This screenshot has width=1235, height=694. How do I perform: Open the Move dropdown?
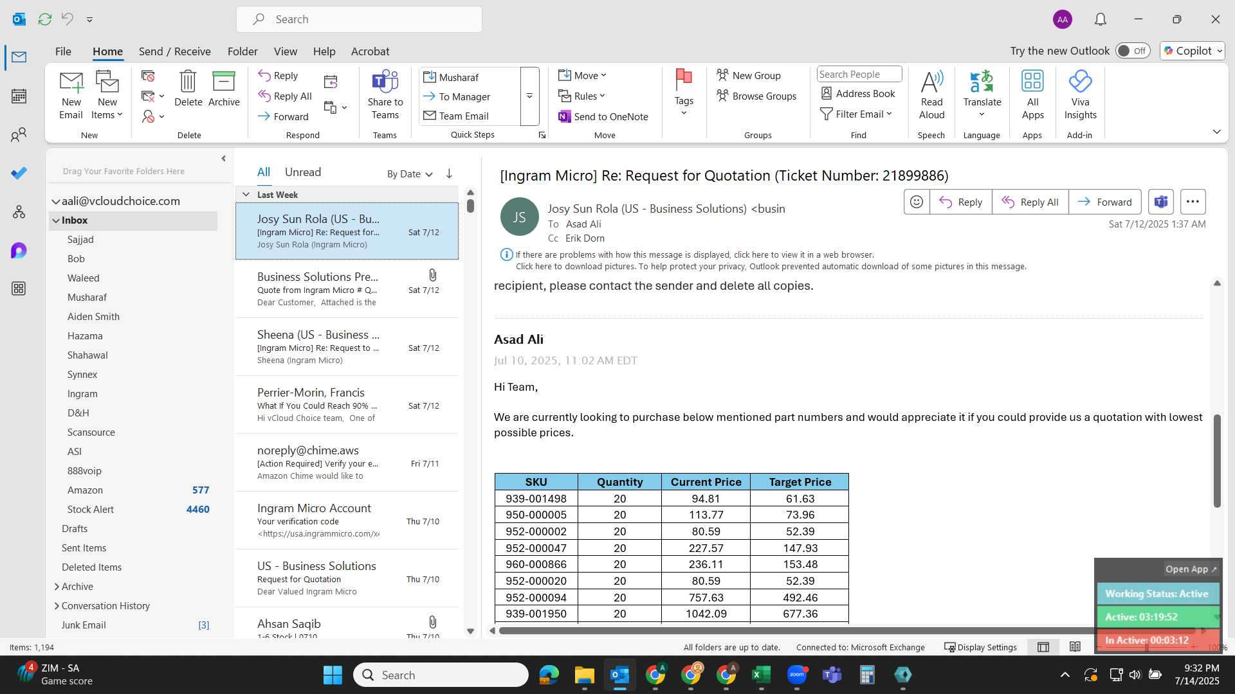click(x=583, y=75)
